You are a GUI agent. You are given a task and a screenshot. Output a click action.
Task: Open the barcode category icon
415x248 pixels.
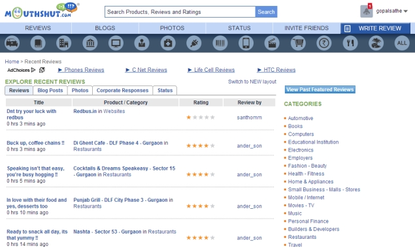tap(220, 43)
